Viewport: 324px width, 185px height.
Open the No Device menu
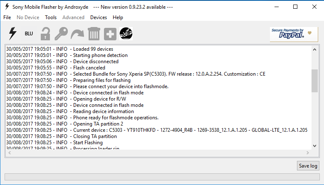point(28,17)
